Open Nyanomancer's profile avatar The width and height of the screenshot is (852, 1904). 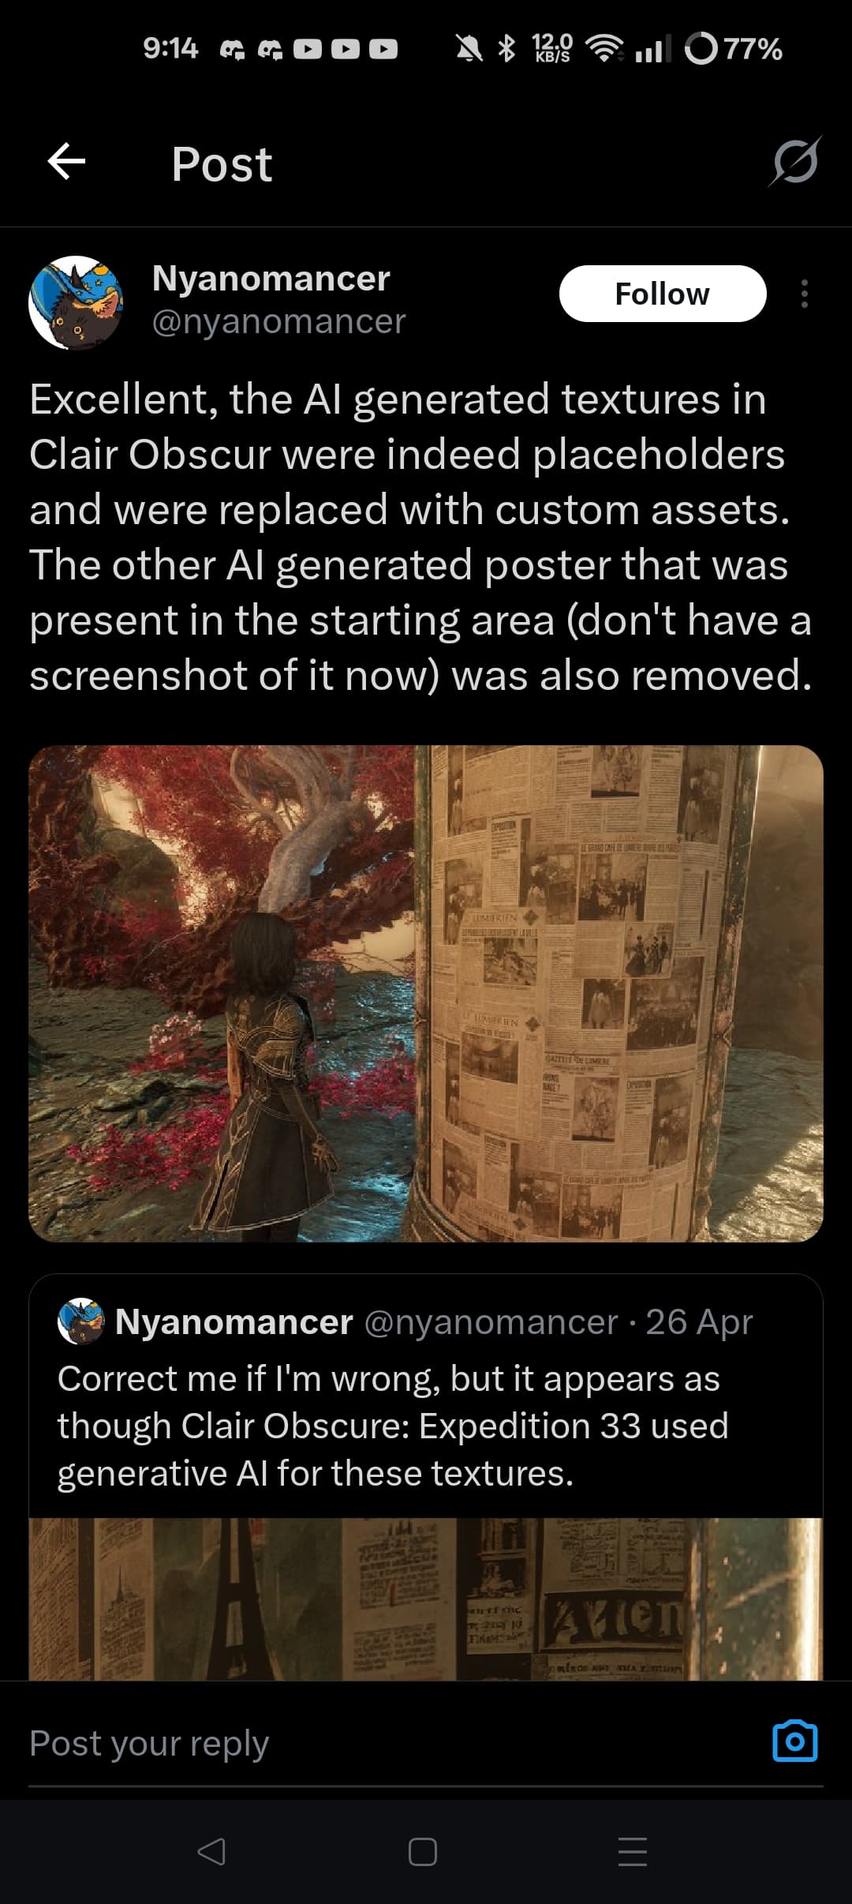coord(76,302)
